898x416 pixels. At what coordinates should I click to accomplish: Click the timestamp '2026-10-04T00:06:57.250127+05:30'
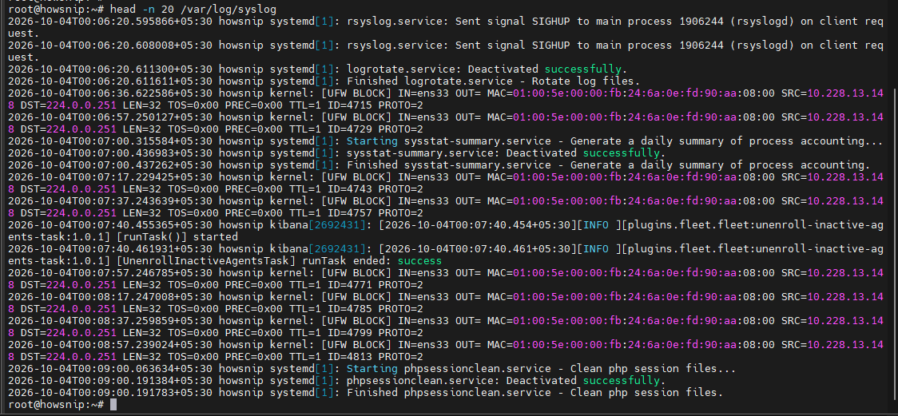click(110, 117)
